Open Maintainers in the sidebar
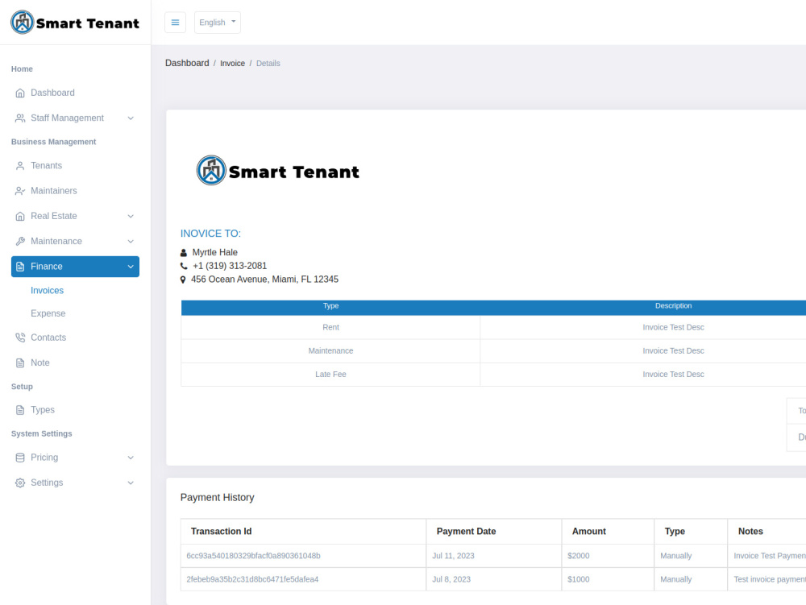The image size is (806, 605). click(54, 191)
